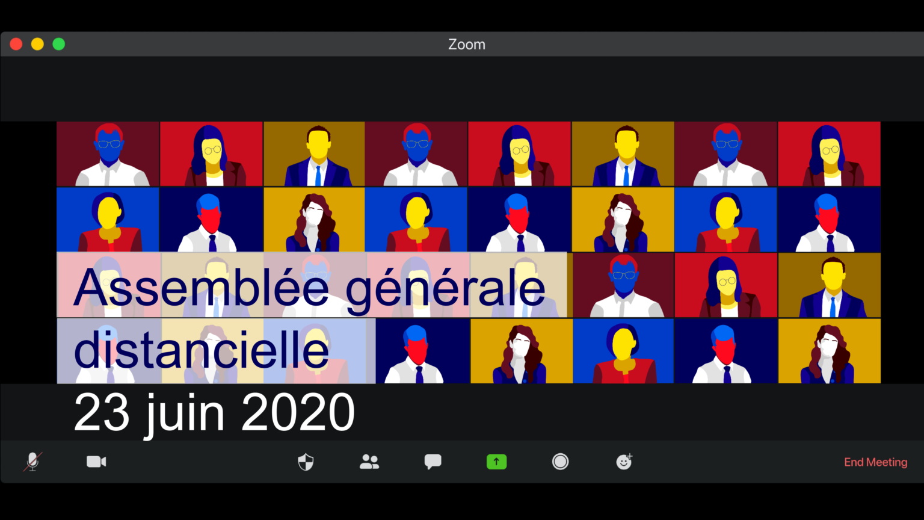The height and width of the screenshot is (520, 924).
Task: Select third top-row tile with blue-suited man
Action: 314,154
